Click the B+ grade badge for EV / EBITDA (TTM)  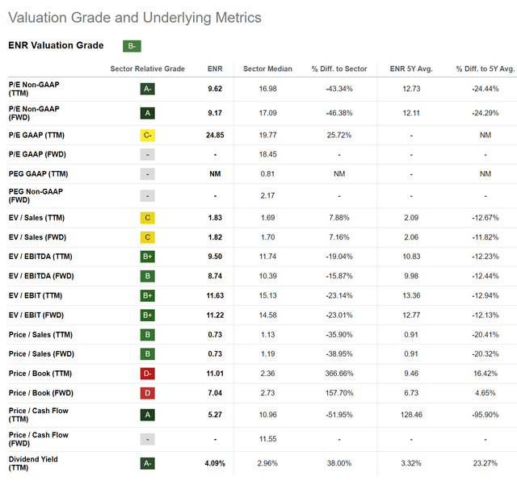pyautogui.click(x=147, y=257)
